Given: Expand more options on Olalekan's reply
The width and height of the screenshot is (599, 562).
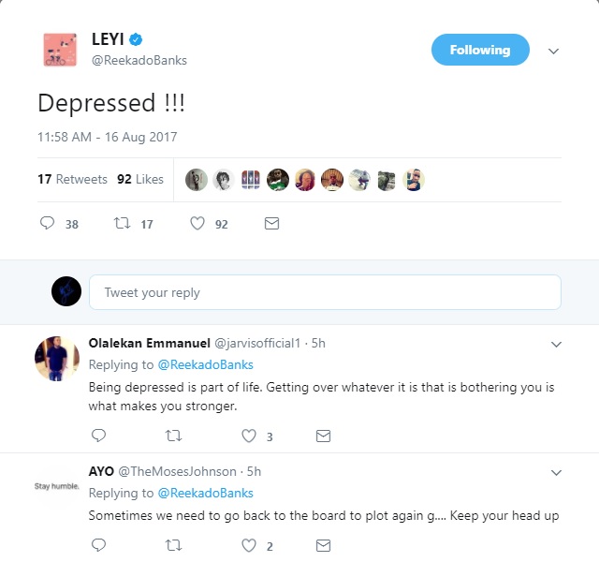Looking at the screenshot, I should pyautogui.click(x=556, y=345).
